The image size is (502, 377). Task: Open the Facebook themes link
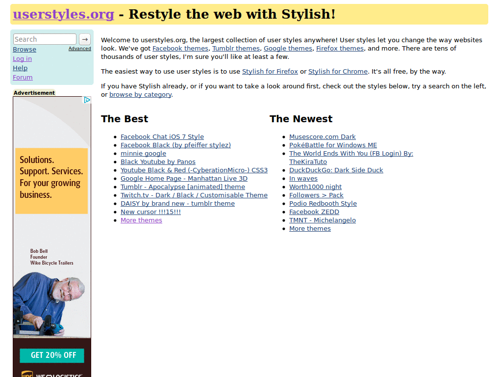coord(180,49)
